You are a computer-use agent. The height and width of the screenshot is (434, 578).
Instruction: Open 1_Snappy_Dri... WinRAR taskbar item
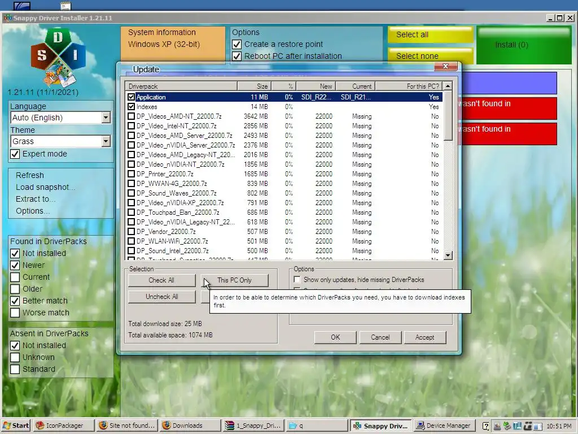[x=254, y=426]
